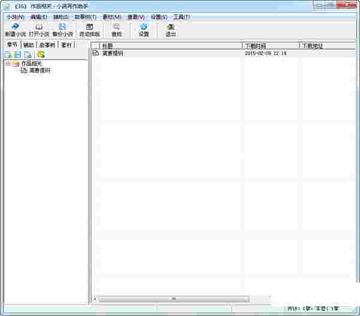Click the second small blue icon under the chapter tab
The height and width of the screenshot is (316, 360).
tap(17, 55)
